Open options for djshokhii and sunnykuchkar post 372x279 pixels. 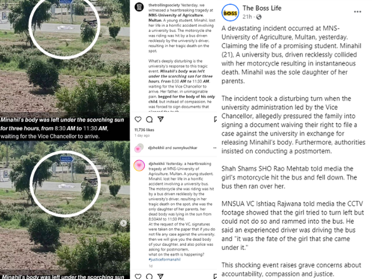coord(214,148)
